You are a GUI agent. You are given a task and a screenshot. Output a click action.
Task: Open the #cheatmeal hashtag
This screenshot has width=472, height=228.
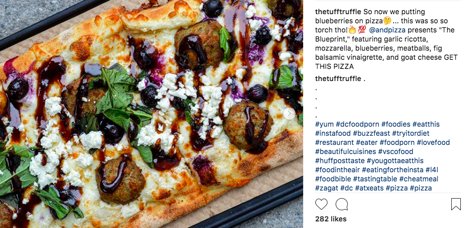(x=419, y=179)
